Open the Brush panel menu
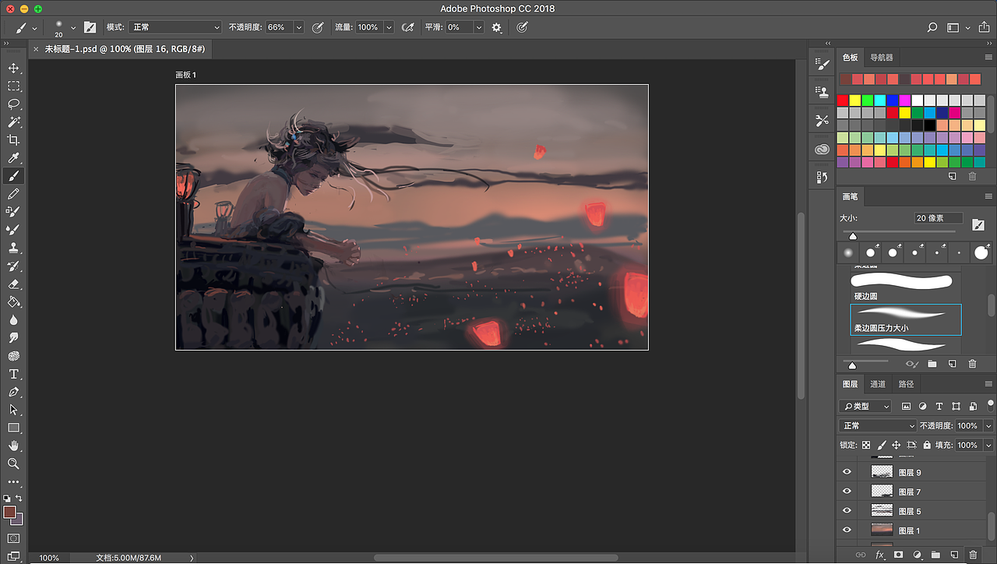Image resolution: width=997 pixels, height=564 pixels. [989, 197]
